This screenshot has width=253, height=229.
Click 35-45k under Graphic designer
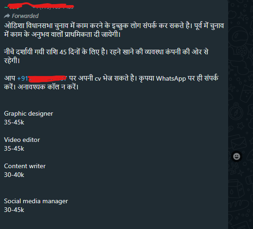coord(14,122)
